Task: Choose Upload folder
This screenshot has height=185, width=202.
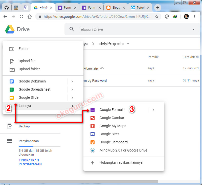Action: [43, 69]
